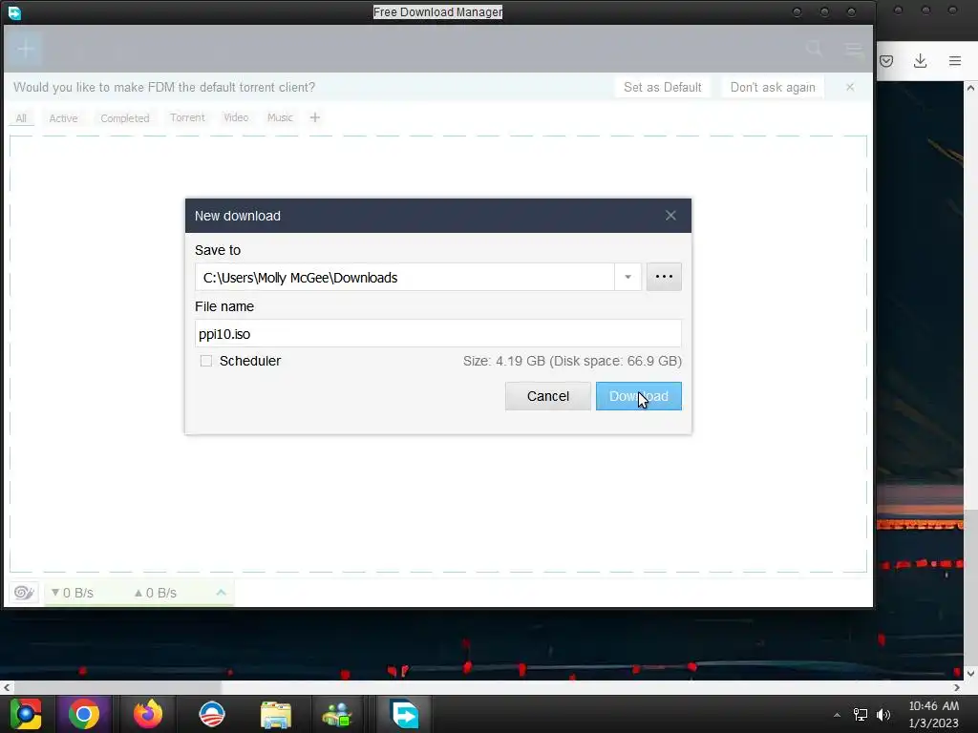Browse for folder with ellipsis button
This screenshot has height=733, width=978.
point(664,277)
